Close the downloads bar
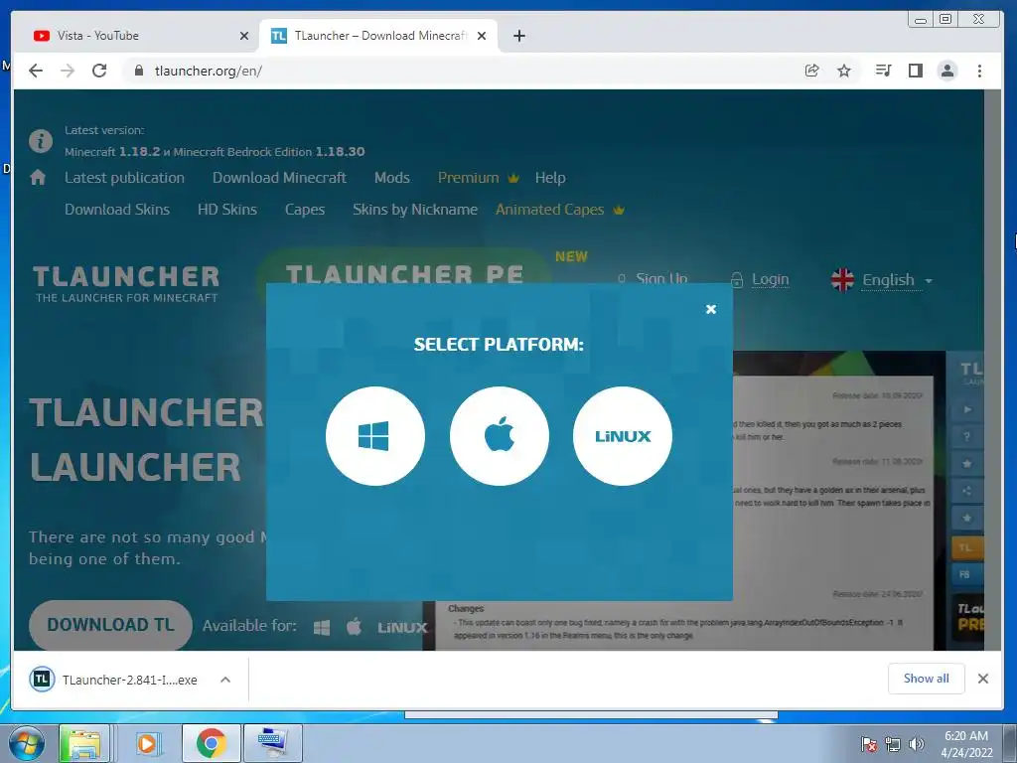1017x763 pixels. pyautogui.click(x=983, y=679)
